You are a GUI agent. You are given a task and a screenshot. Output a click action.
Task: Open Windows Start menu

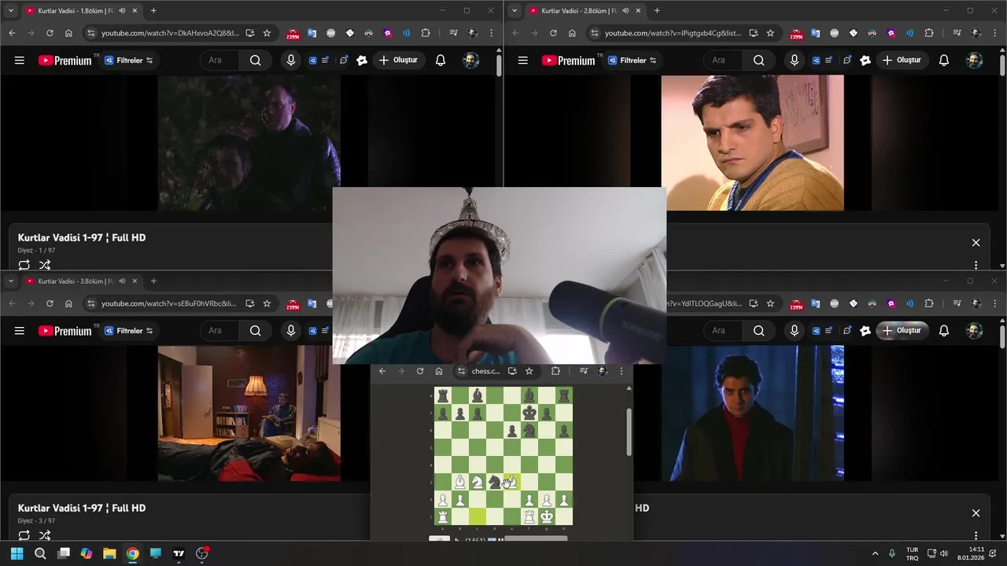[x=17, y=553]
